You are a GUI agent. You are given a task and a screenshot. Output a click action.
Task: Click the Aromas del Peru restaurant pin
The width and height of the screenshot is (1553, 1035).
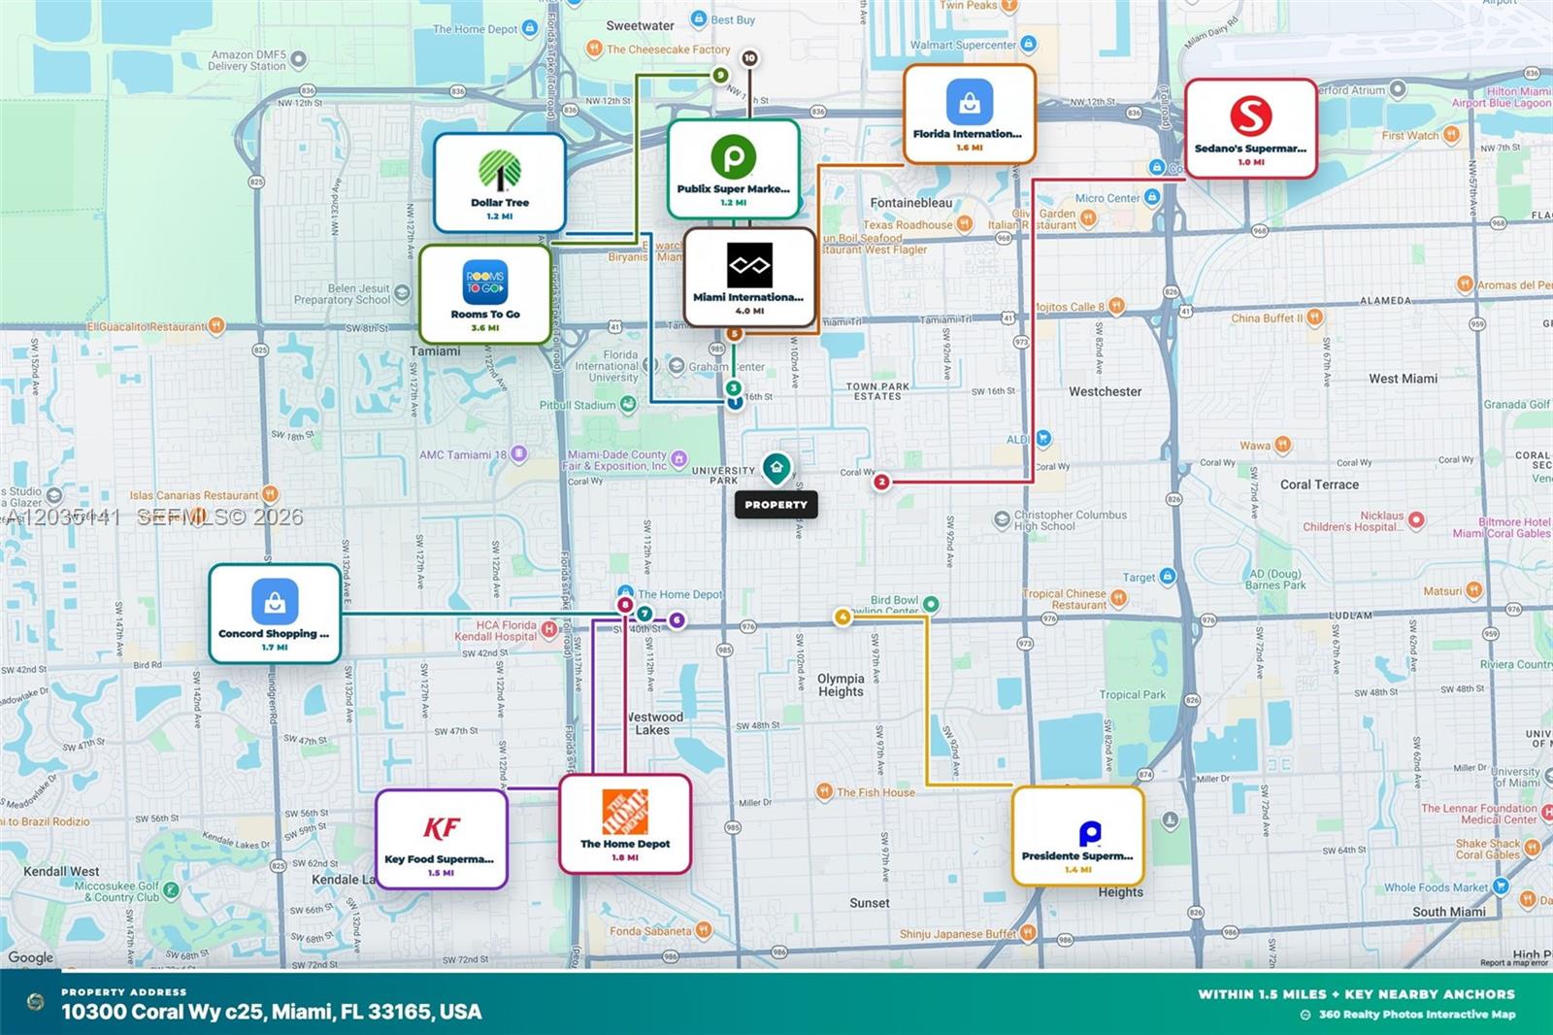point(1466,284)
